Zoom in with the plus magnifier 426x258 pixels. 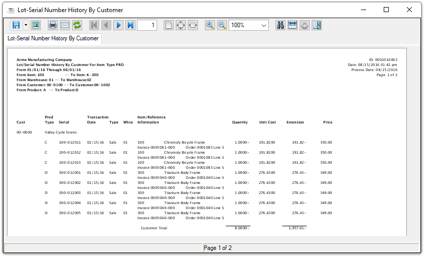(210, 25)
